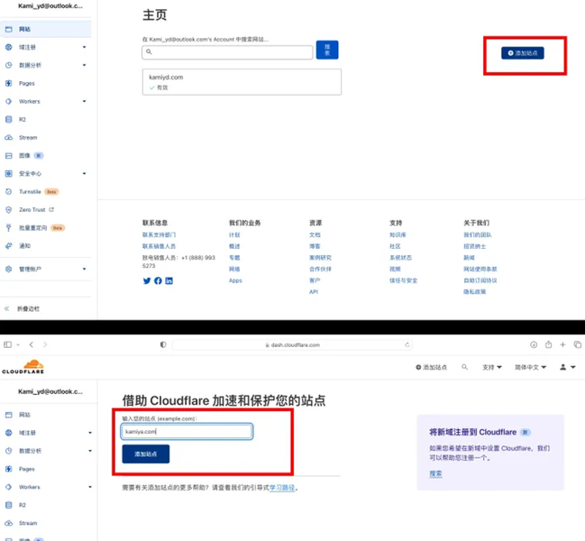Click the magnifier search icon in the Cloudflare header
The image size is (585, 541).
(x=464, y=367)
